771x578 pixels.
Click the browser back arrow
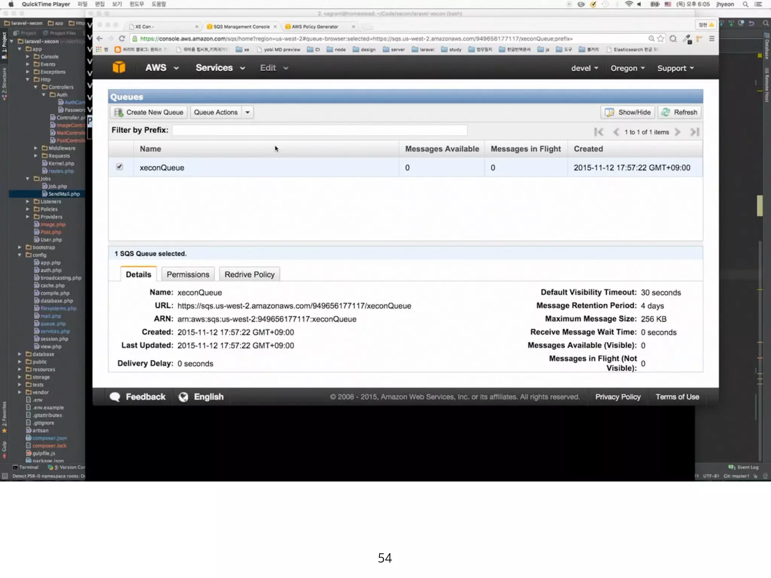[100, 39]
